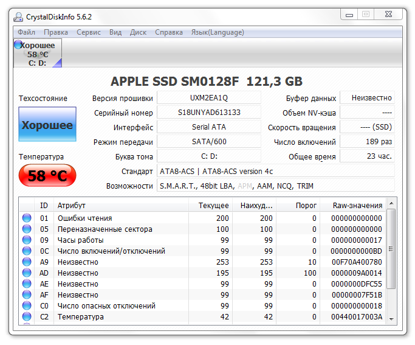Click the Возможности features field
415x345 pixels.
click(275, 186)
